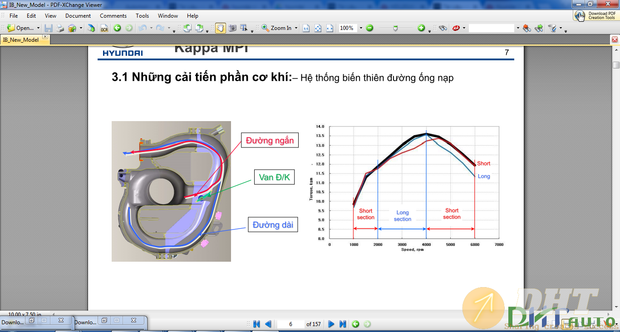This screenshot has height=332, width=620.
Task: Open the 100% zoom level dropdown
Action: click(x=361, y=28)
